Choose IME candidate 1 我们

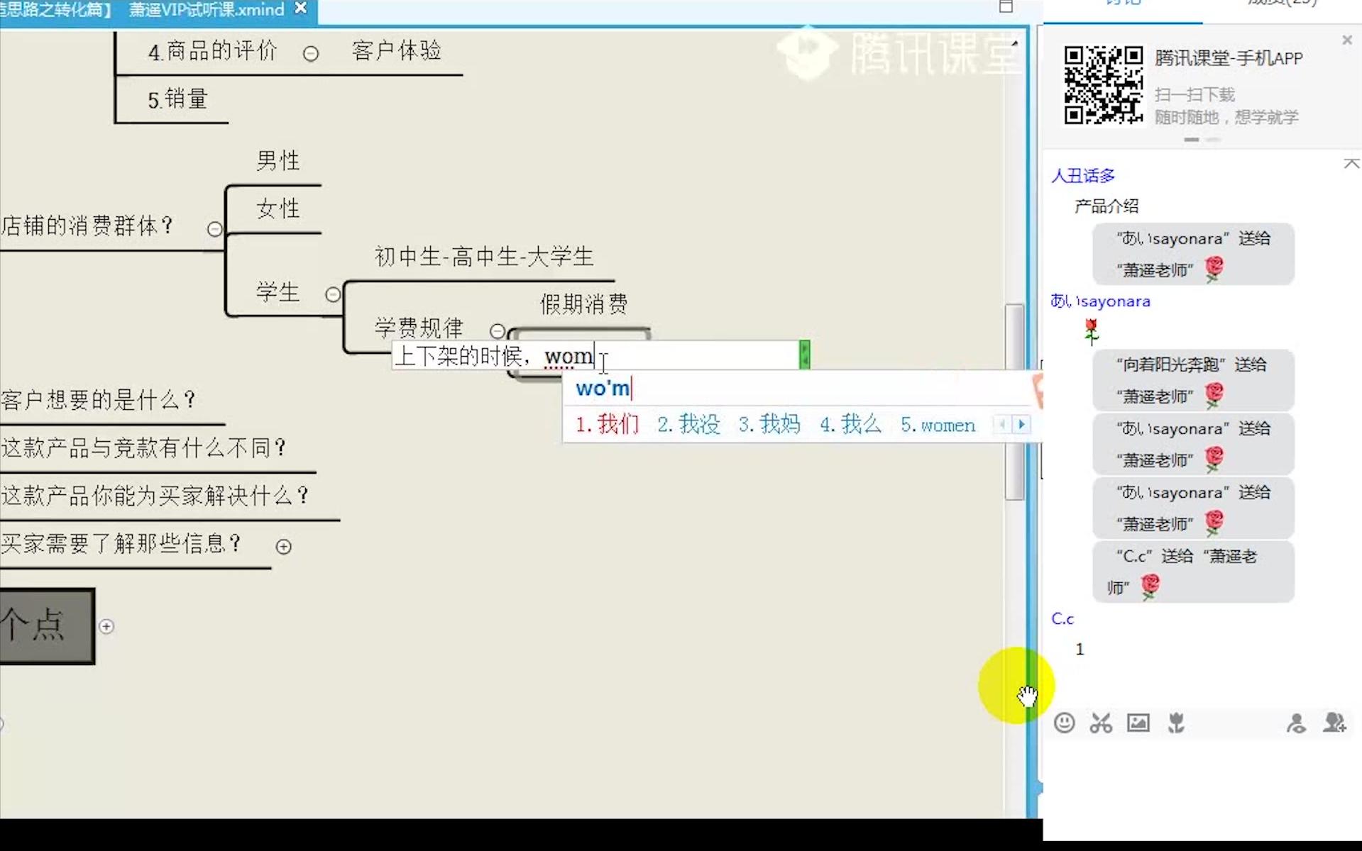607,425
